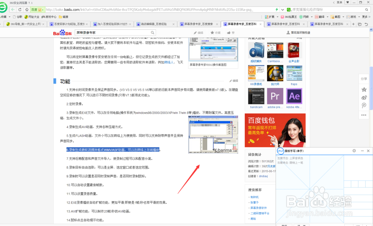Open the 链接 bookmarks folder
The height and width of the screenshot is (226, 373).
(63, 17)
